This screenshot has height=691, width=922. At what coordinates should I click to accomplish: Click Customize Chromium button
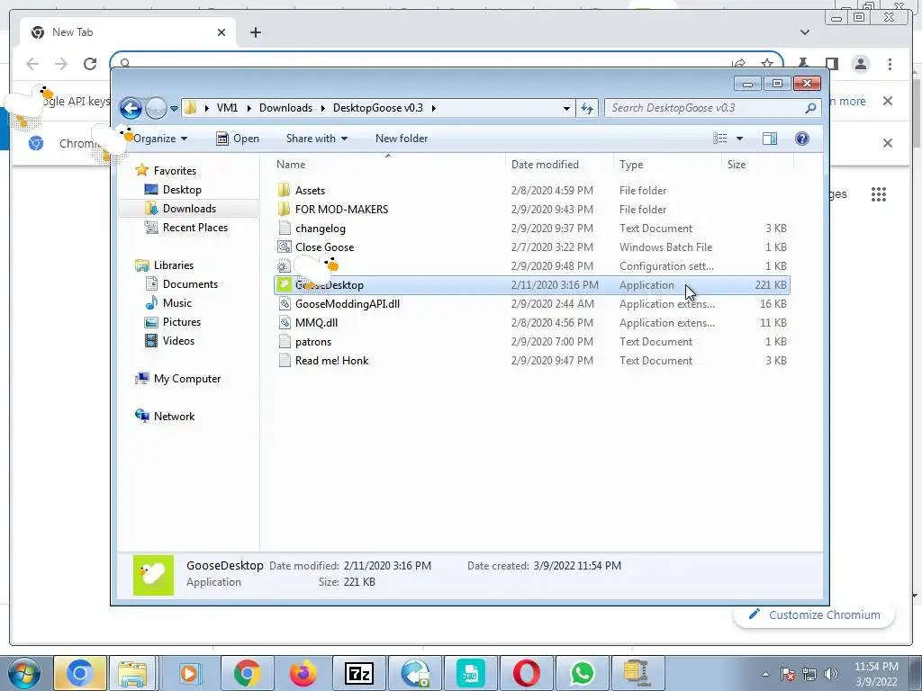point(814,615)
